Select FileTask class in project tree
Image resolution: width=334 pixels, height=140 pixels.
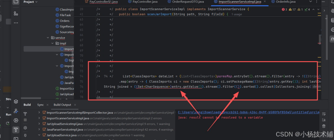click(x=63, y=15)
